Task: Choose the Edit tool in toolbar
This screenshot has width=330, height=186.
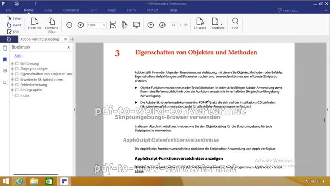Action: (13, 32)
